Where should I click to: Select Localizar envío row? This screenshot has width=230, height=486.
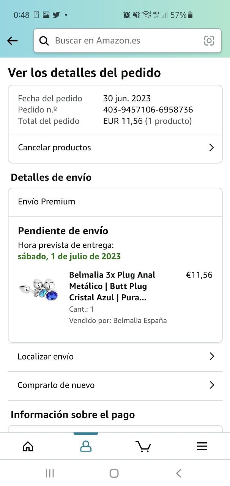[x=46, y=357]
